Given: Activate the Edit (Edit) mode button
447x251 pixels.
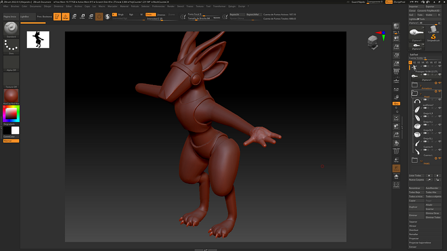Looking at the screenshot, I should tap(57, 16).
